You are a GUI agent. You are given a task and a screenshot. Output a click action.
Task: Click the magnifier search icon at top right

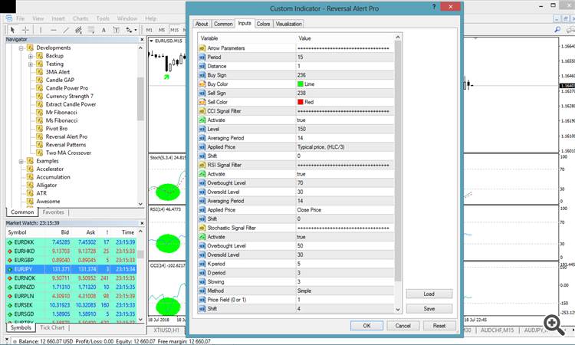(x=557, y=30)
